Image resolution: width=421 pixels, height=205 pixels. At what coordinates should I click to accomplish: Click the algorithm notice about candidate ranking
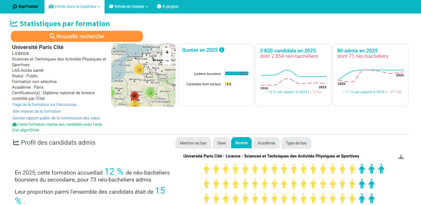tap(57, 127)
